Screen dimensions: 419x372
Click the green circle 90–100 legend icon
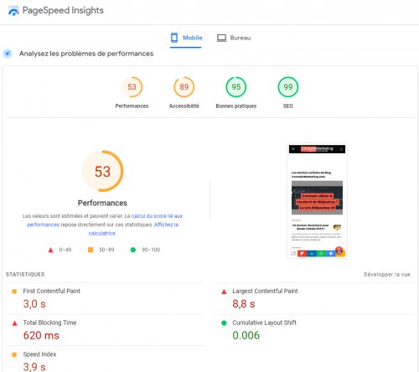click(133, 250)
